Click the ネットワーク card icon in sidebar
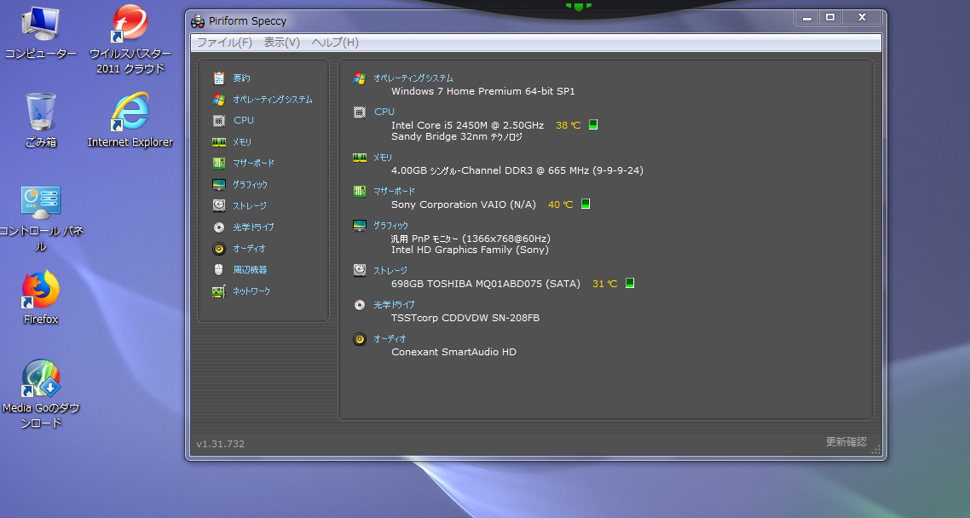 coord(218,291)
